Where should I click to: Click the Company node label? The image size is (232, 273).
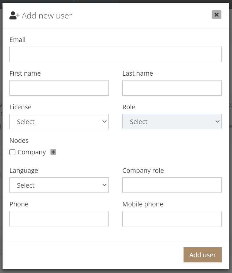[32, 152]
